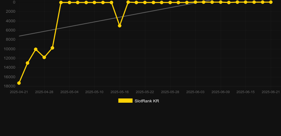
Task: Click the data point above the 2025-05-04 label
Action: pos(69,2)
